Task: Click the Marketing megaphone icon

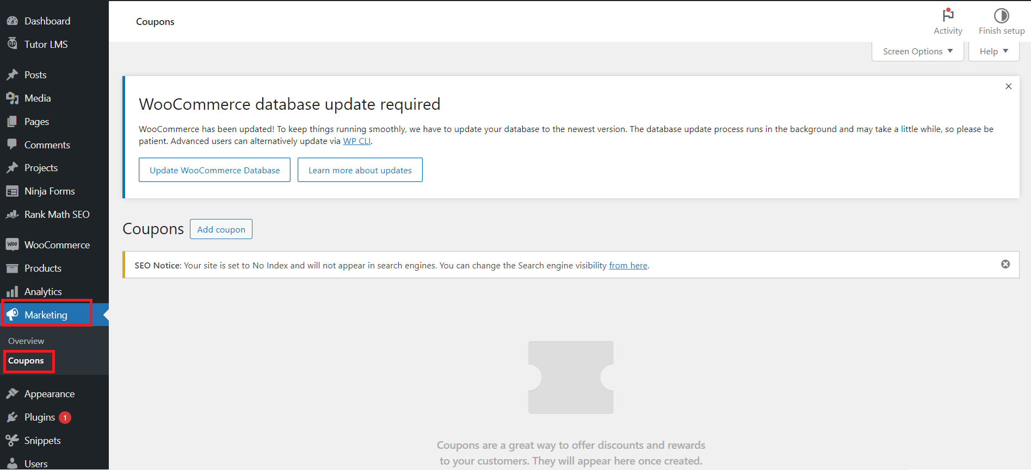Action: point(12,315)
